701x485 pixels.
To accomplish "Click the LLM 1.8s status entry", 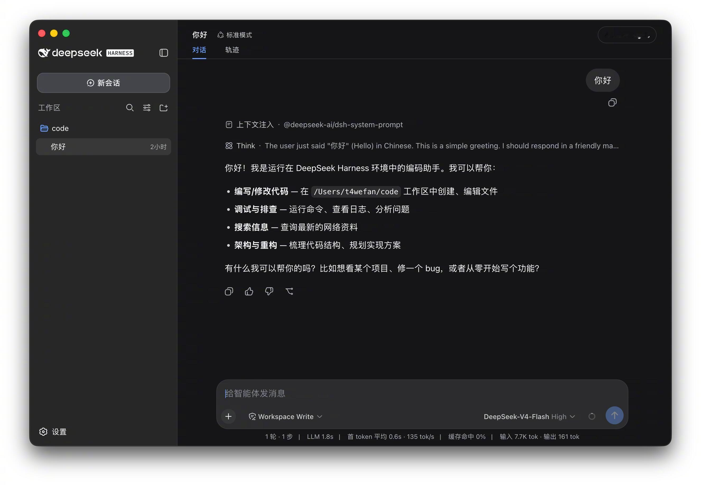I will click(x=320, y=437).
